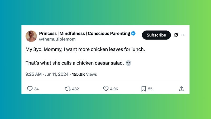
Task: Click the 9:25 AM · Jun 11, 2024 timestamp
Action: tap(47, 74)
